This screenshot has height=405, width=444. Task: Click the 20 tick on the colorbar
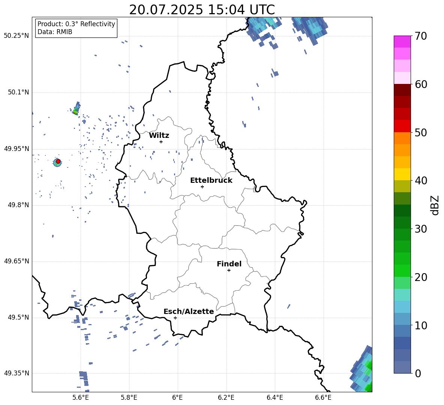point(421,277)
